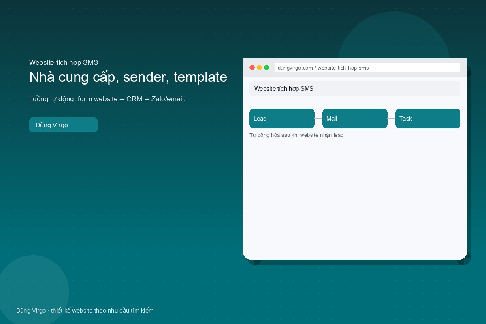
Task: Click the browser address bar URL
Action: coord(367,68)
